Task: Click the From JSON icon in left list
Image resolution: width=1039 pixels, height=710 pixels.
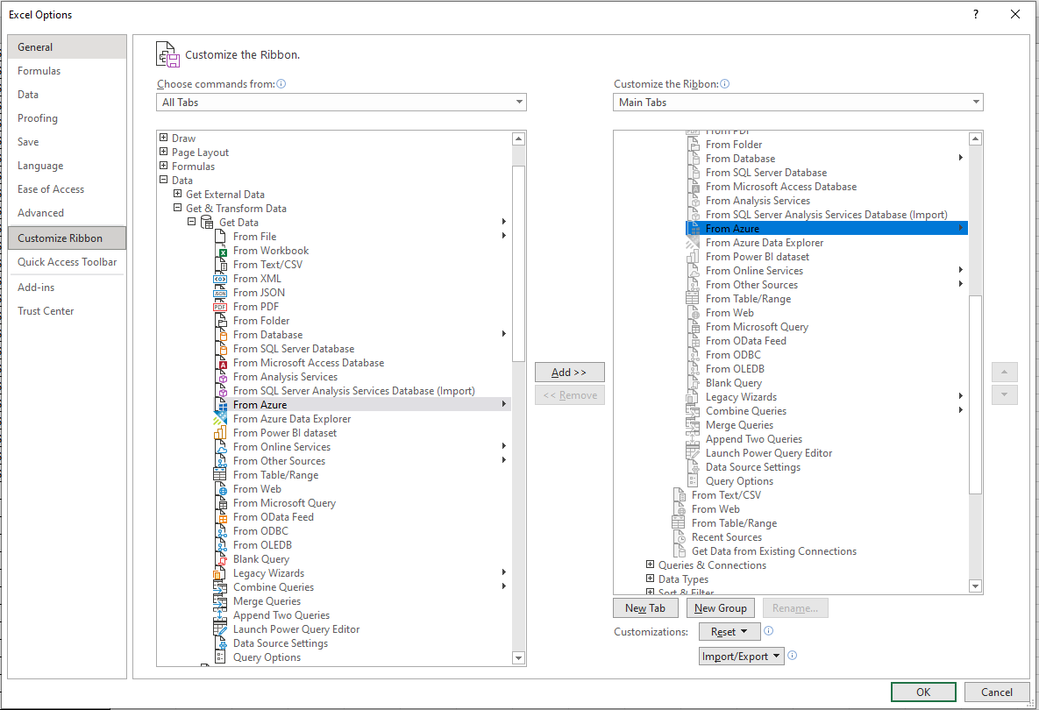Action: coord(220,293)
